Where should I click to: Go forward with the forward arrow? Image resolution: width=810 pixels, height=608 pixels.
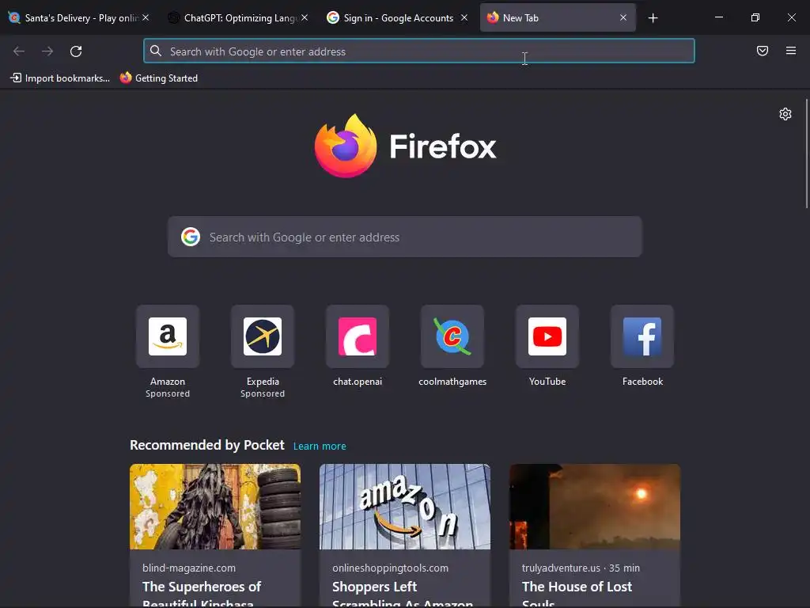tap(47, 51)
